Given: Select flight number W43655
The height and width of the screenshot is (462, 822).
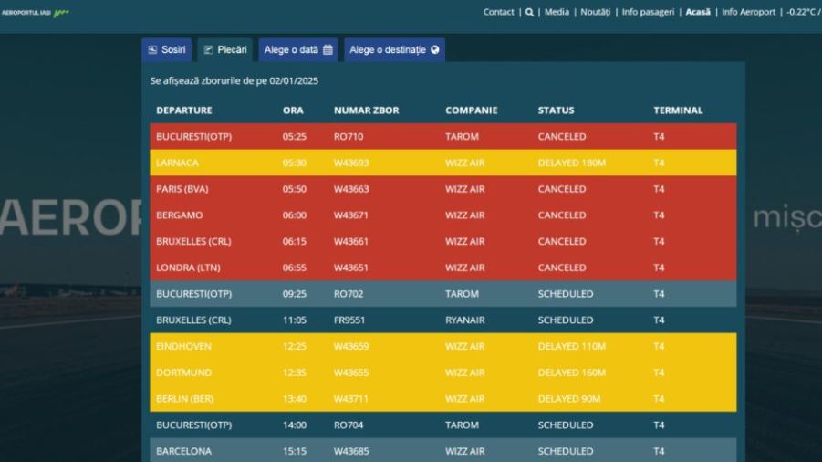Looking at the screenshot, I should (x=351, y=373).
